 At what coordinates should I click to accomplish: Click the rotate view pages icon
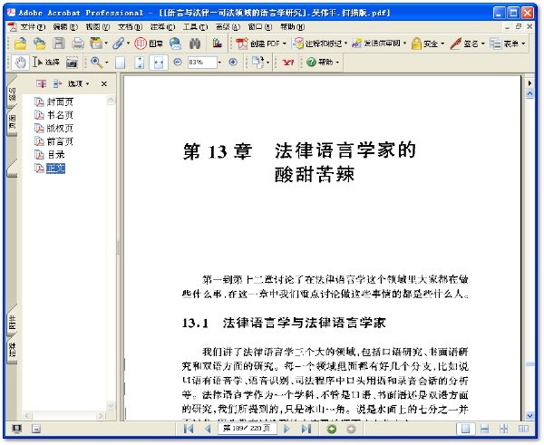click(x=257, y=63)
